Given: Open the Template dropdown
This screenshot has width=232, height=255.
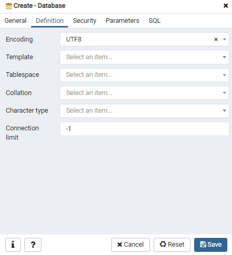Looking at the screenshot, I should pyautogui.click(x=144, y=57).
